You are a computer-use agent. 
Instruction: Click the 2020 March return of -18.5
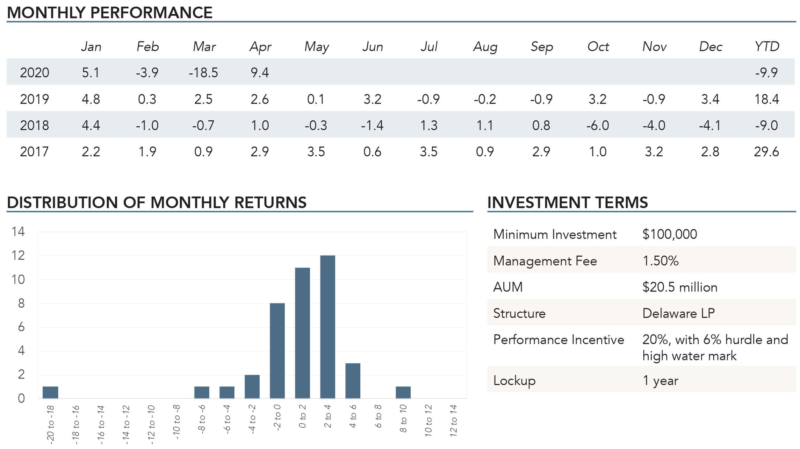203,73
